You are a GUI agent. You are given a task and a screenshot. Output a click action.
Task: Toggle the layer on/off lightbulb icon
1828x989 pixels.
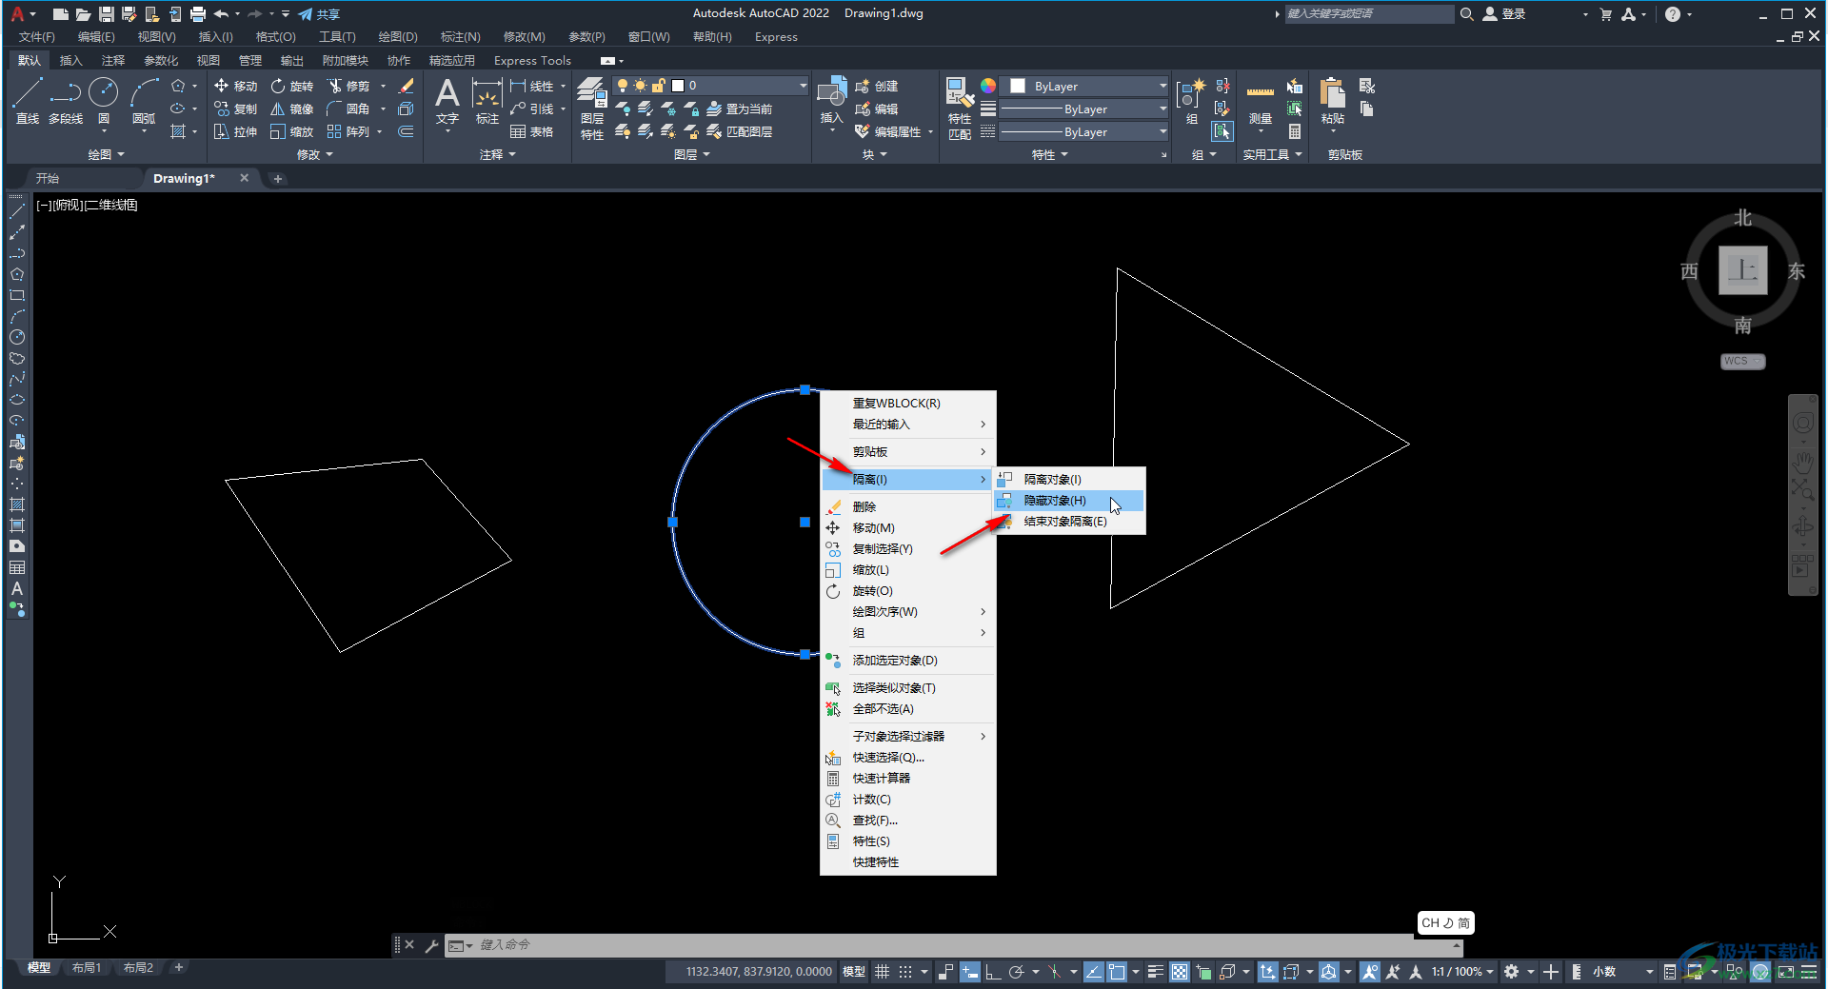click(623, 86)
